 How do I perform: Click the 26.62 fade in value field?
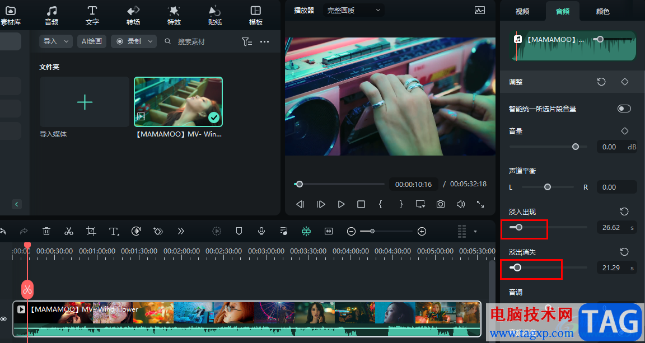pyautogui.click(x=617, y=227)
